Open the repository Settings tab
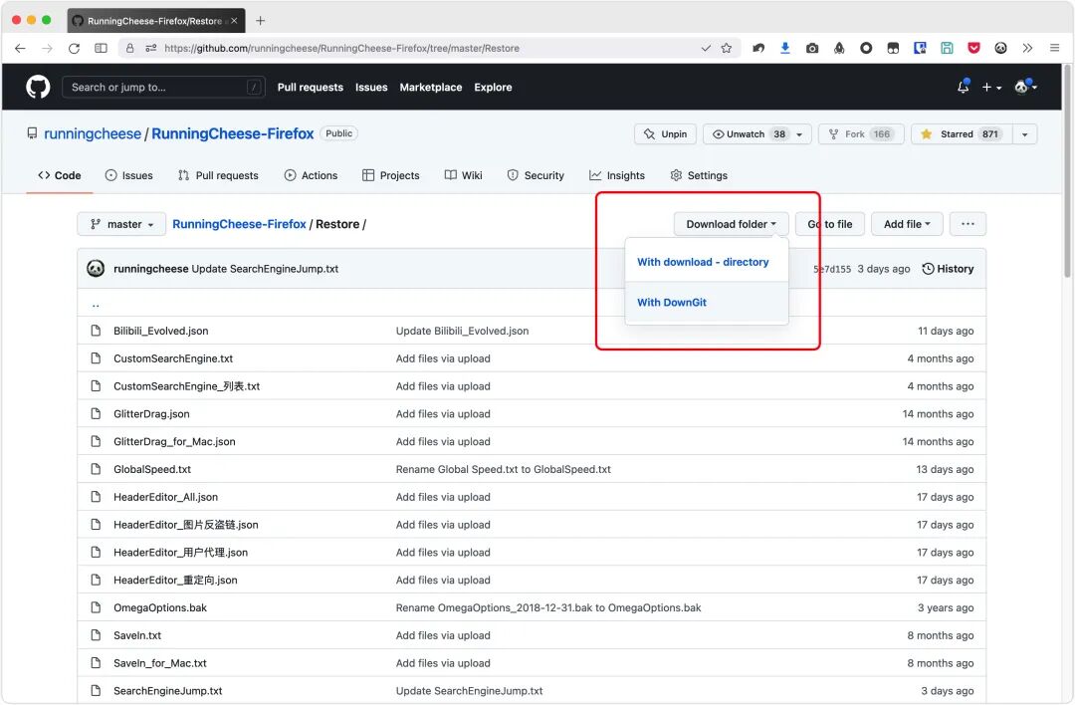 point(699,175)
